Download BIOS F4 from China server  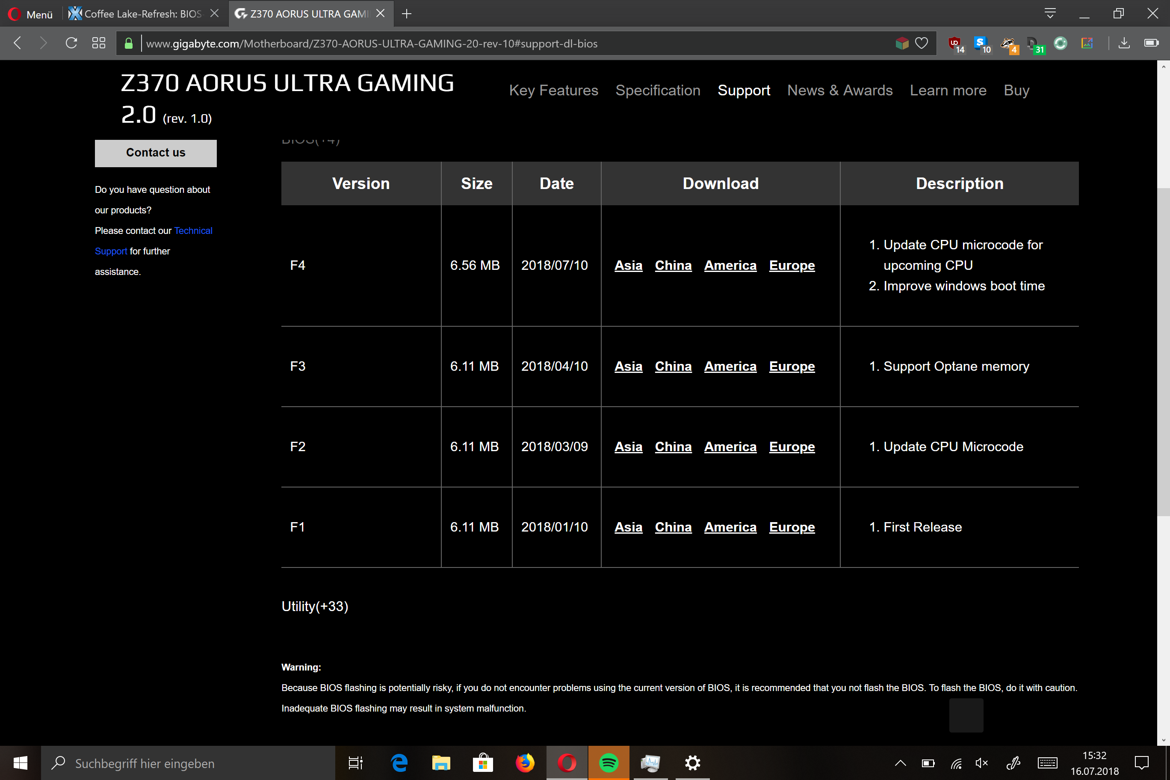(x=673, y=266)
